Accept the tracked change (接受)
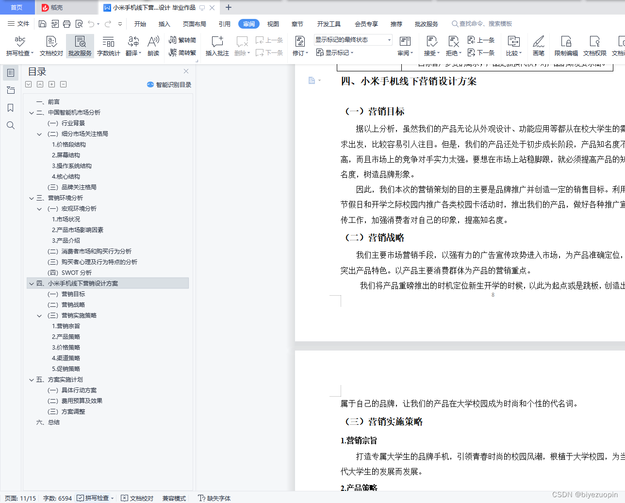The width and height of the screenshot is (625, 503). point(431,46)
